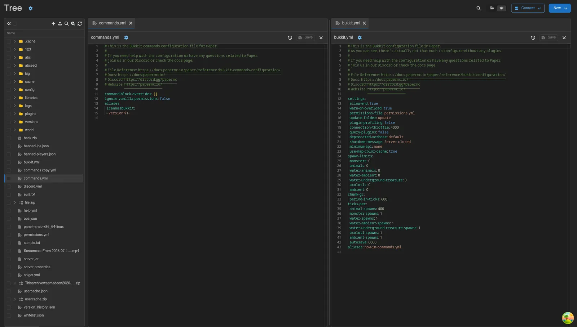Open the bukkit-configuration reference link in bukkit.yml
Screen dimensions: 577x327
point(443,75)
